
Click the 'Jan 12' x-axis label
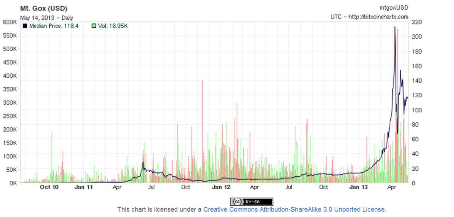[x=221, y=187]
